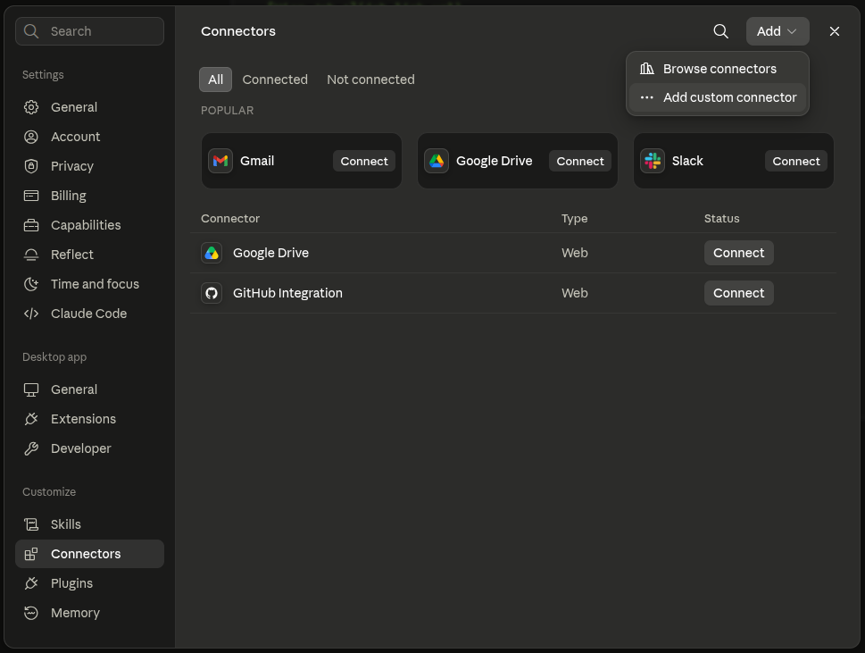This screenshot has height=653, width=865.
Task: Open the Billing settings label
Action: pos(69,196)
